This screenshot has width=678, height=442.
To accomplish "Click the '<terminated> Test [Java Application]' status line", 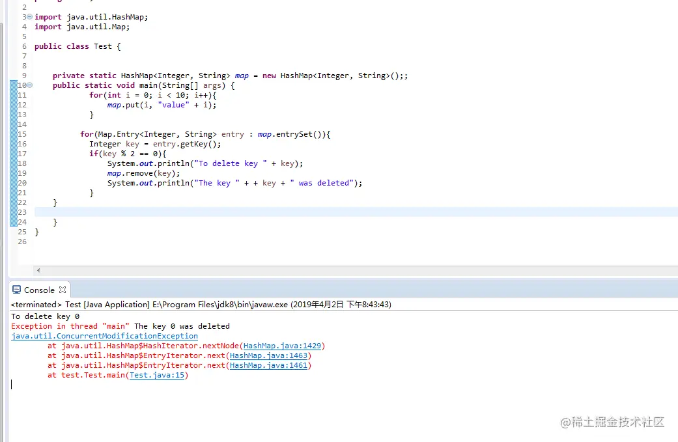I will click(x=201, y=305).
